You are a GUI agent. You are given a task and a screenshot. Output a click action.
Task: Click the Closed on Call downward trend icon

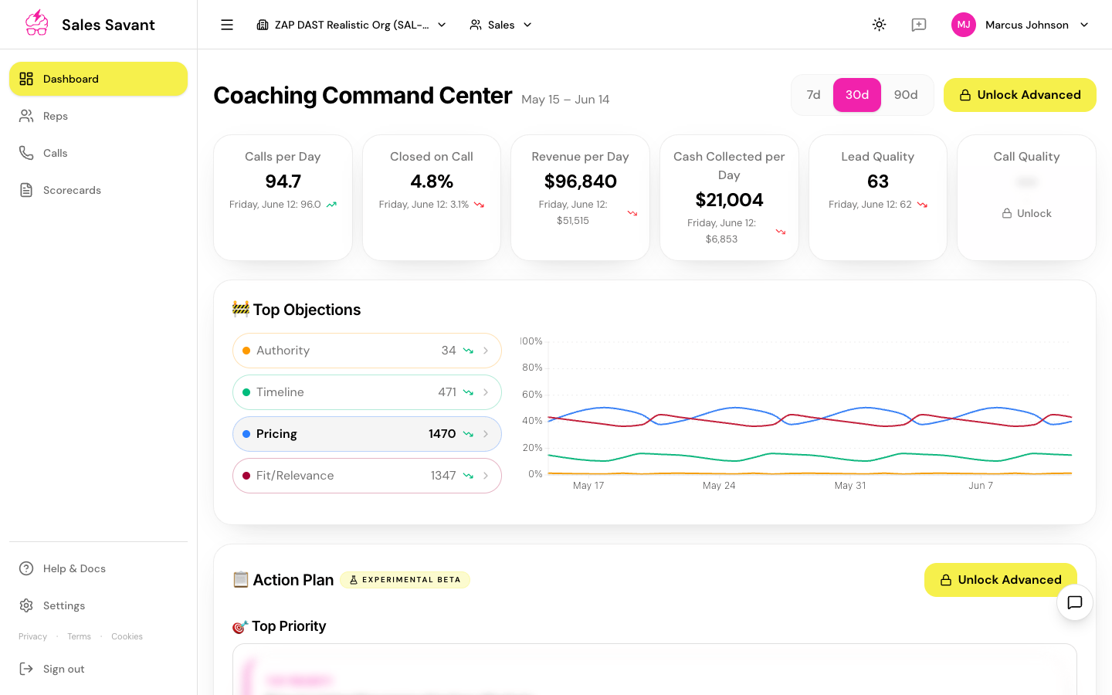point(479,205)
